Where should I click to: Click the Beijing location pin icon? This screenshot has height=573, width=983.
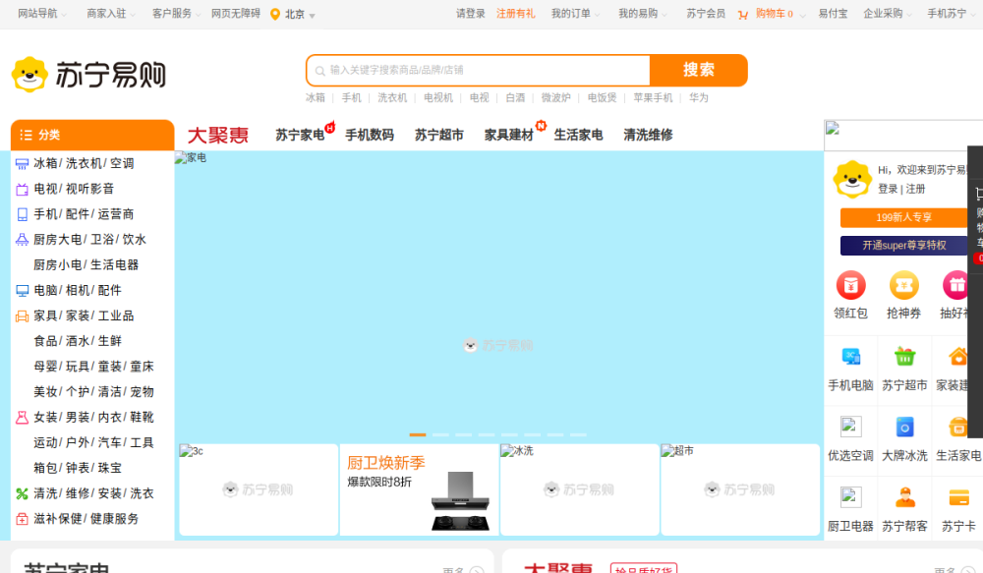tap(274, 14)
